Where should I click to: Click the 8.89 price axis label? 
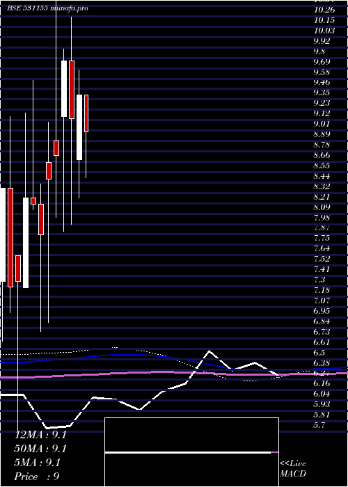(322, 134)
